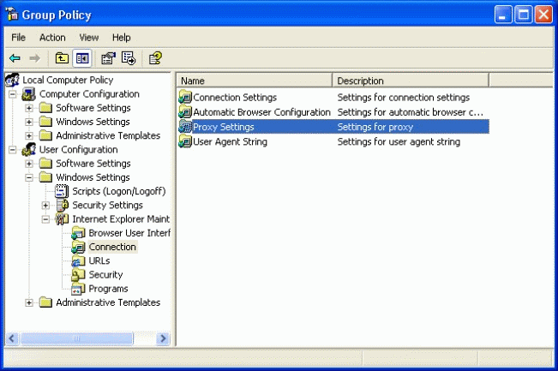The width and height of the screenshot is (558, 371).
Task: Collapse the User Configuration node
Action: click(x=13, y=150)
